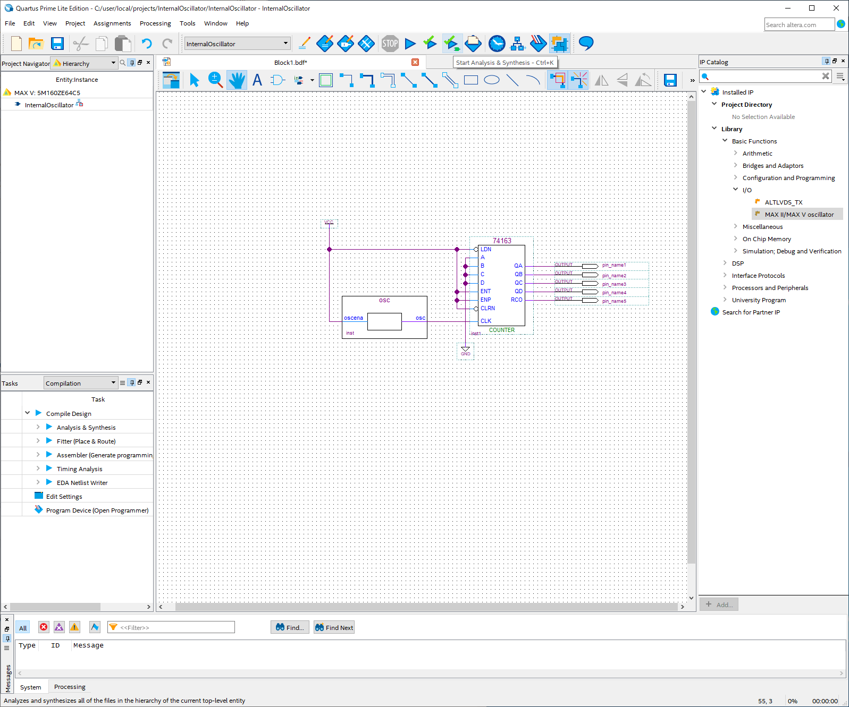Screen dimensions: 849x707
Task: Click the Start Compilation play icon
Action: tap(410, 44)
